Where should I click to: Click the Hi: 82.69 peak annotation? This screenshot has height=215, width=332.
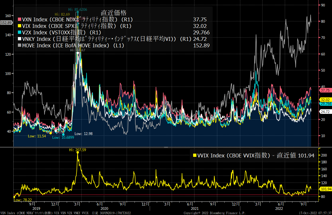[x=62, y=14]
